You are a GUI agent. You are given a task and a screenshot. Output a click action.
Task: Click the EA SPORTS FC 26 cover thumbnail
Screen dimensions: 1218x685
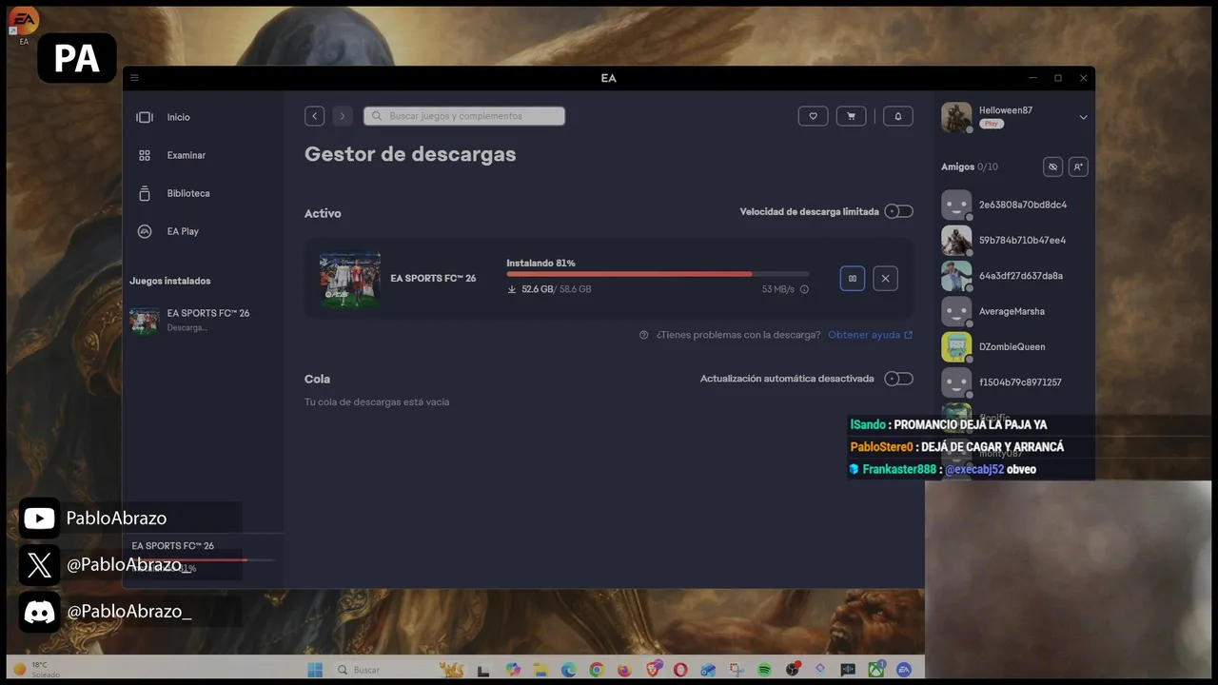[x=350, y=279]
